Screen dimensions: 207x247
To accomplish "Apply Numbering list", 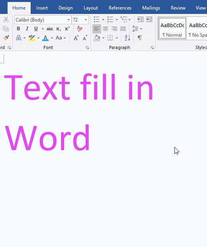I will 110,20.
